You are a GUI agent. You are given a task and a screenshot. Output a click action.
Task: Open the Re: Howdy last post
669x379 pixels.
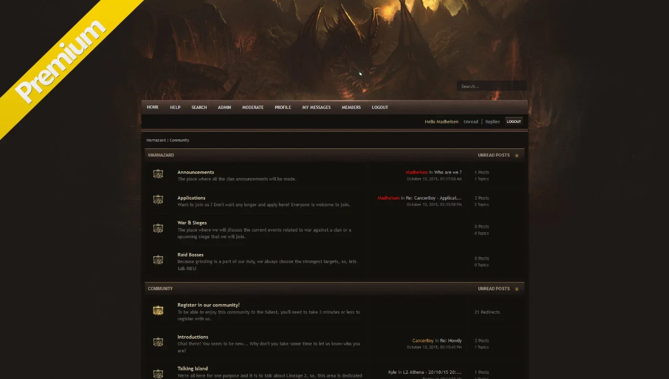pos(451,341)
